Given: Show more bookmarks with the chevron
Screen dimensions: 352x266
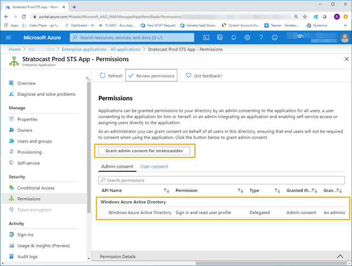Looking at the screenshot, I should click(x=345, y=25).
